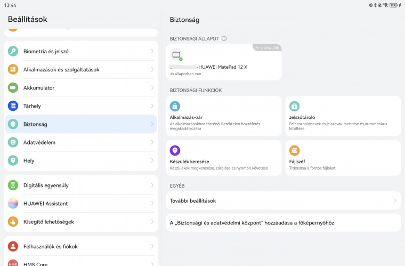The image size is (405, 266).
Task: Click the Biometria és jelszó key icon
Action: 13,52
